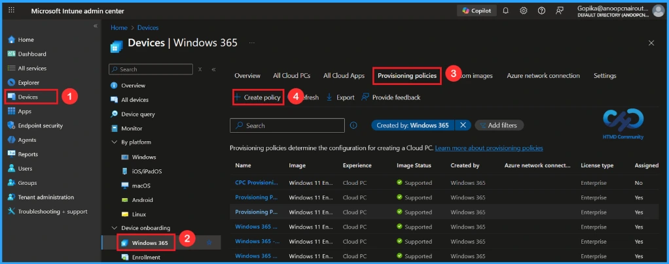669x264 pixels.
Task: Open Groups in left navigation
Action: [27, 183]
